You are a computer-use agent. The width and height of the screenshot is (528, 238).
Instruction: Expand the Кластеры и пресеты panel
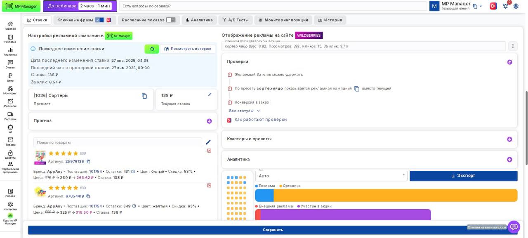click(x=509, y=139)
